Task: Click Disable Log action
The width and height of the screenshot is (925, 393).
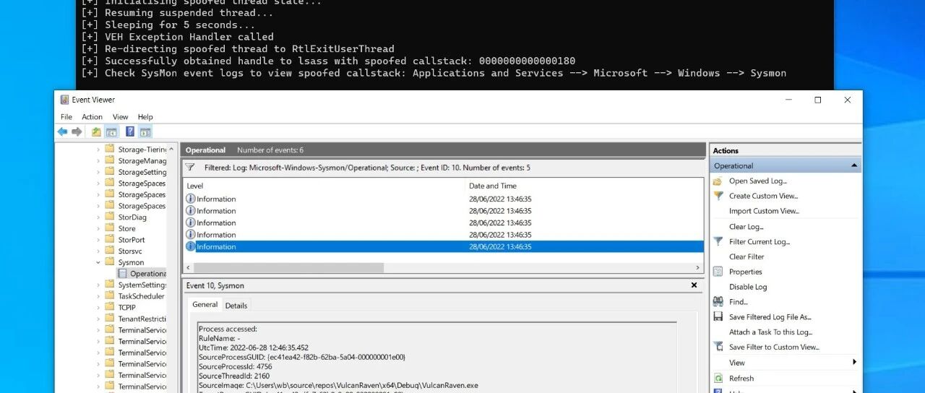Action: pos(748,287)
